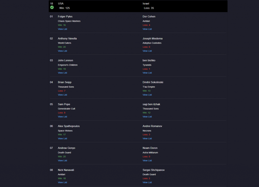Click the green checkmark icon for round 18
Screen dimensions: 259x187
pyautogui.click(x=52, y=8)
